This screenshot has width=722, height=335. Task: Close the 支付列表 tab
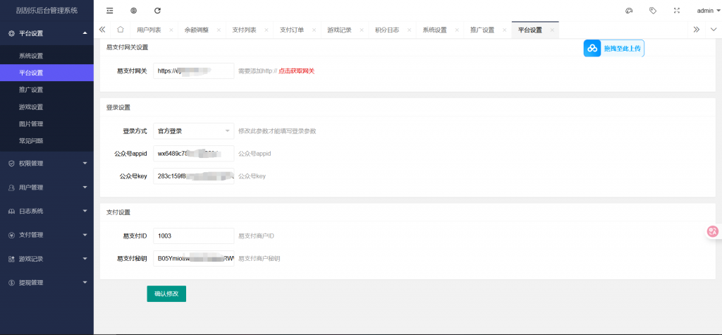coord(267,30)
